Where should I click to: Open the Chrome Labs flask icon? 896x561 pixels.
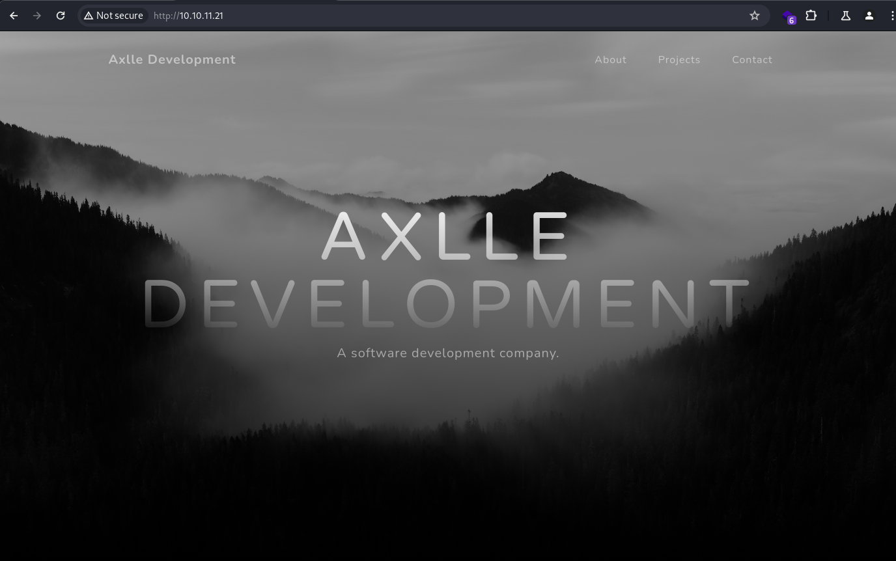(846, 16)
